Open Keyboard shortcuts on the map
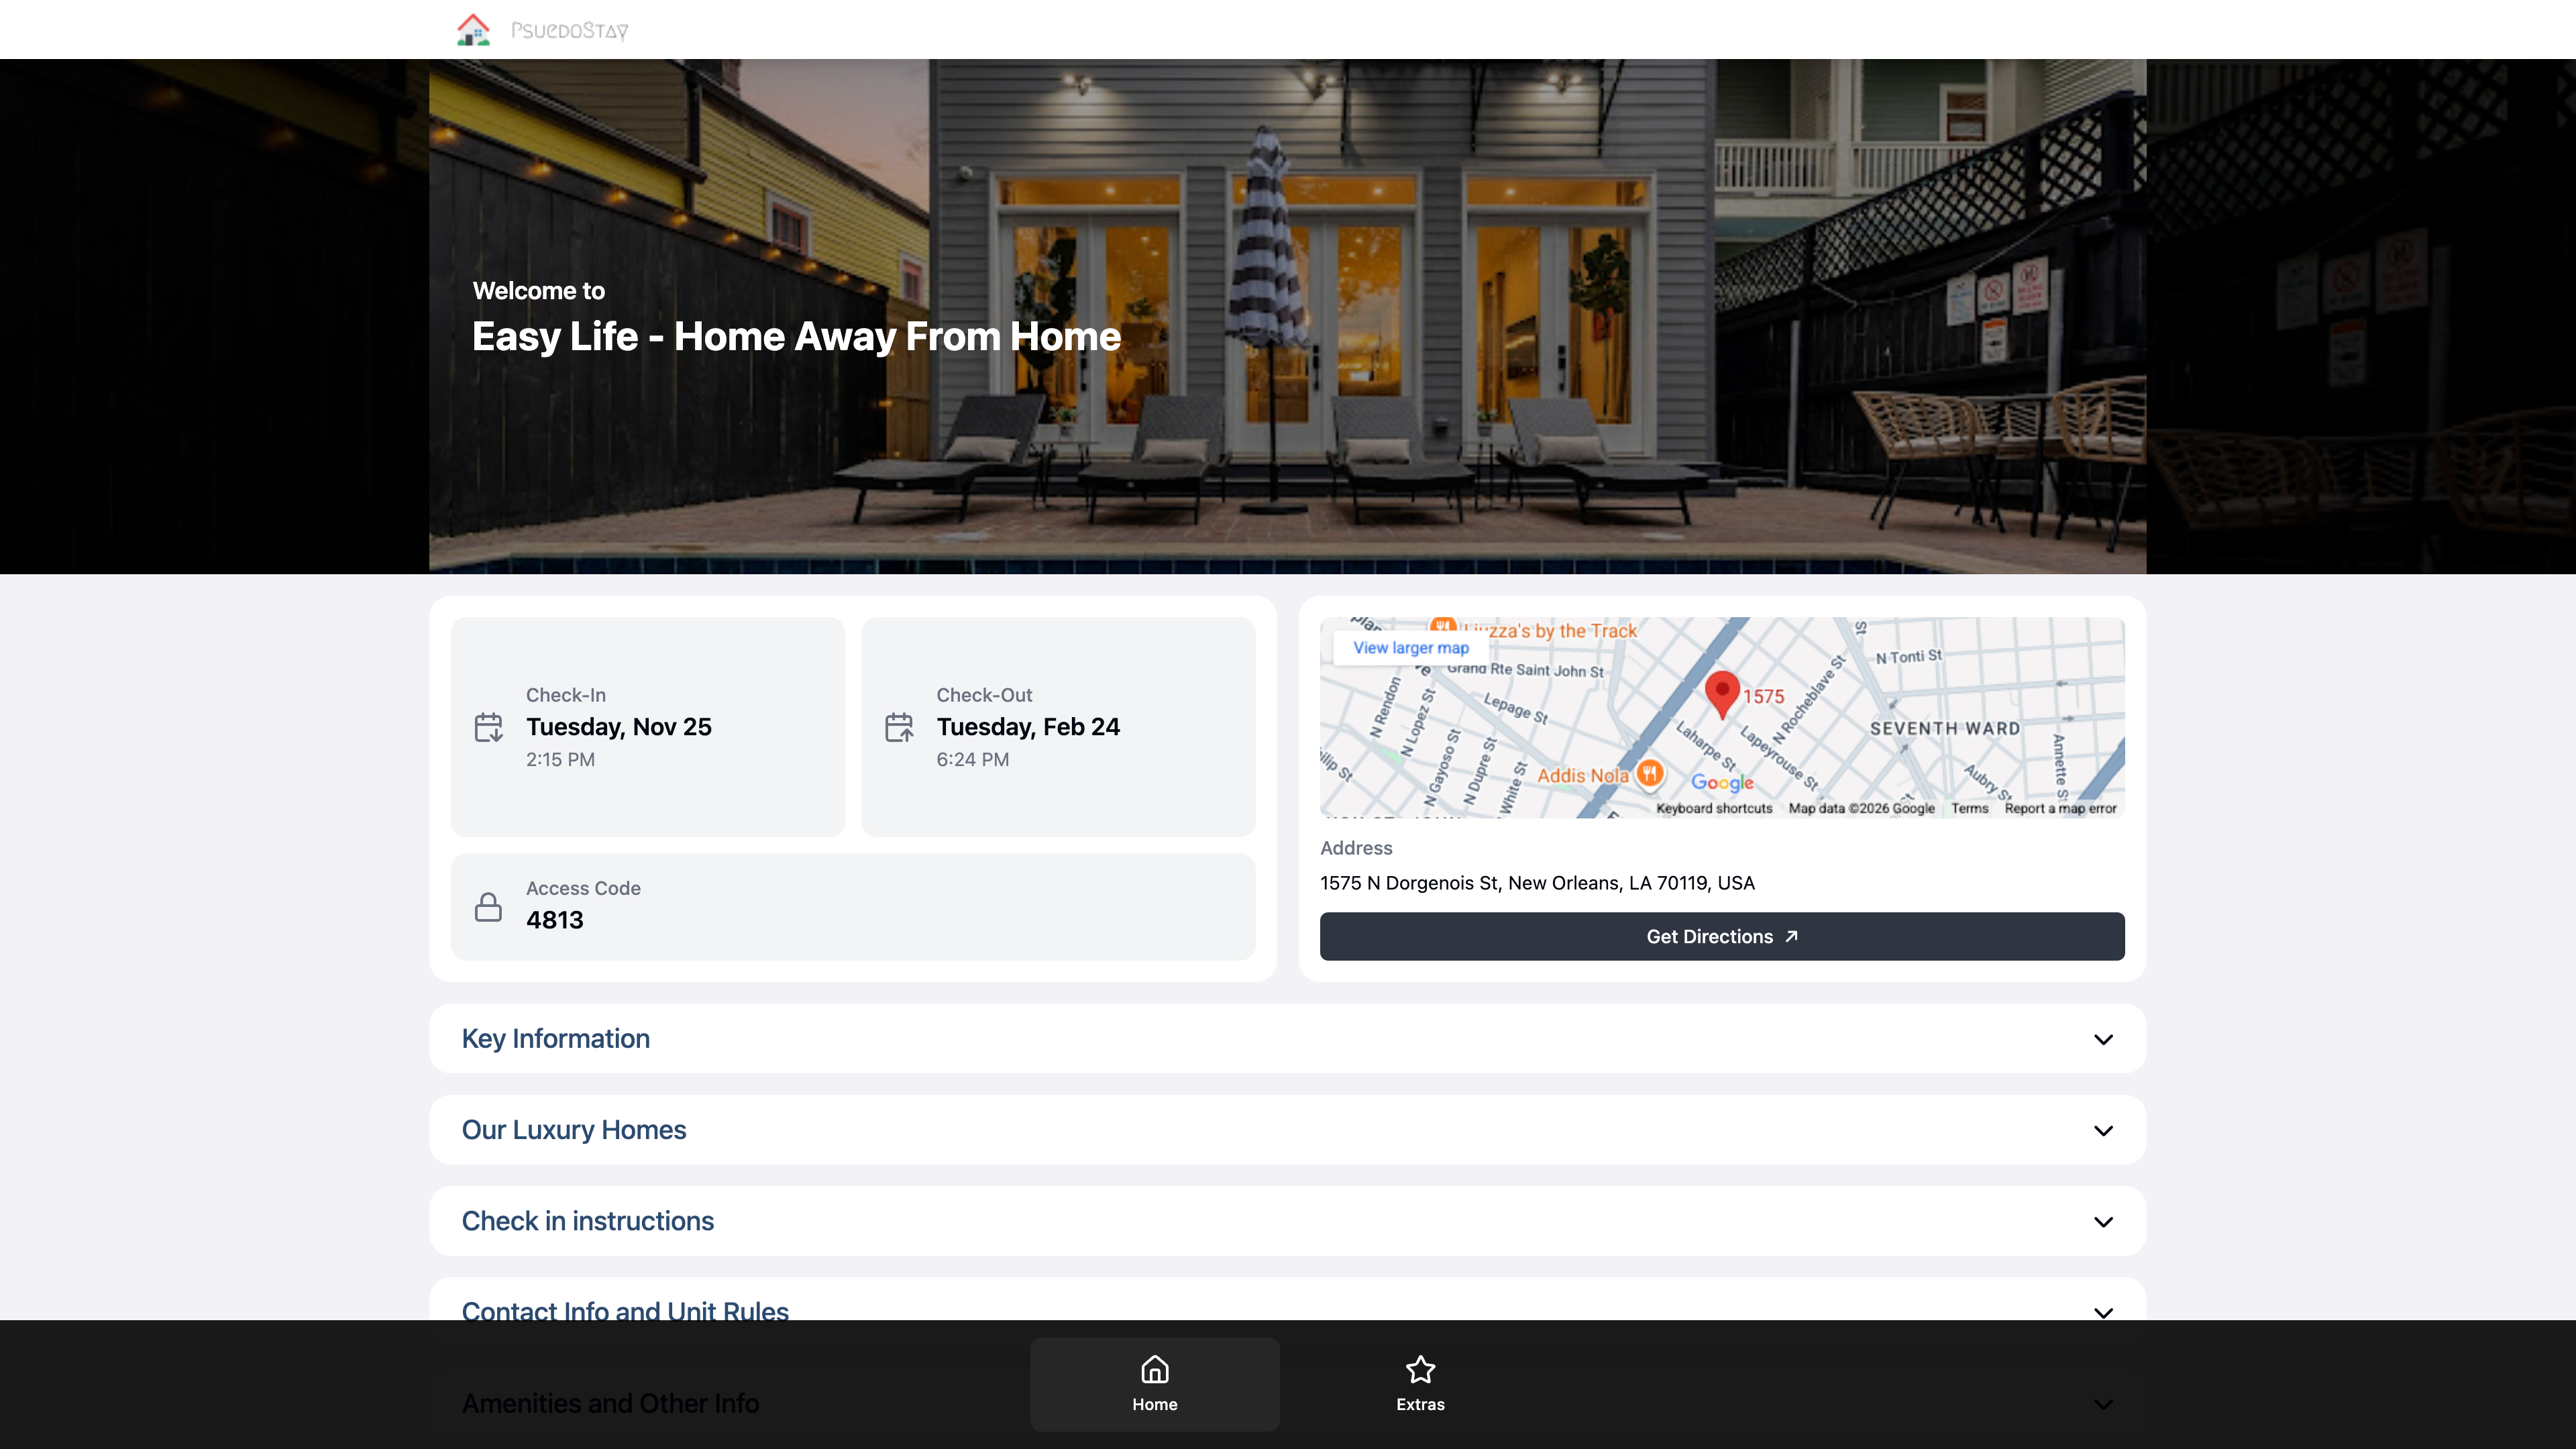2576x1449 pixels. (x=1713, y=808)
